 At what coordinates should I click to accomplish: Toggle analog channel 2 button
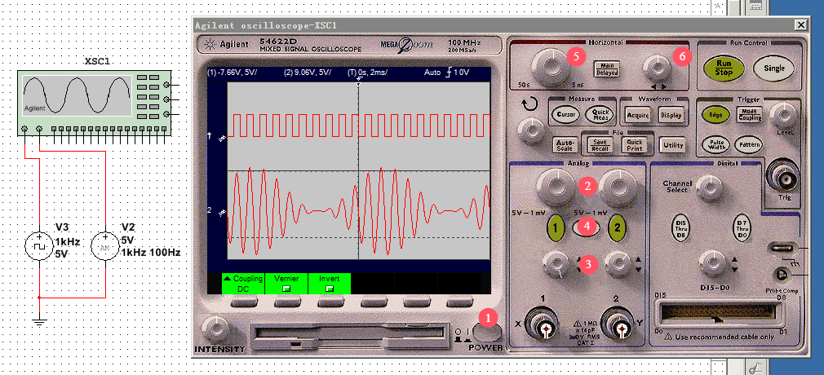(x=618, y=227)
